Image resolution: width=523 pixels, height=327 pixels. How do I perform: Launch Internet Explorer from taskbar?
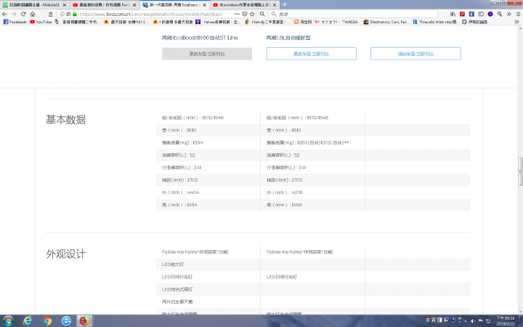(28, 321)
